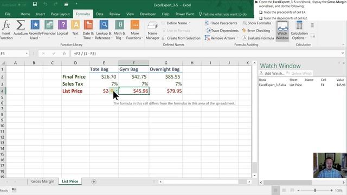Switch to Normal view in status bar
This screenshot has width=347, height=195.
click(275, 190)
